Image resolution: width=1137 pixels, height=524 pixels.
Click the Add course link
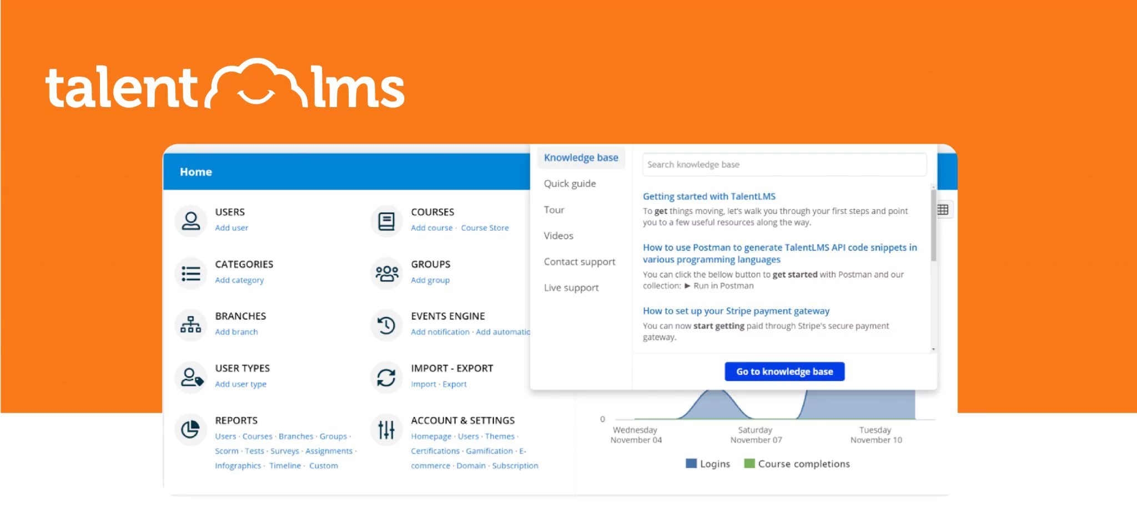[431, 228]
